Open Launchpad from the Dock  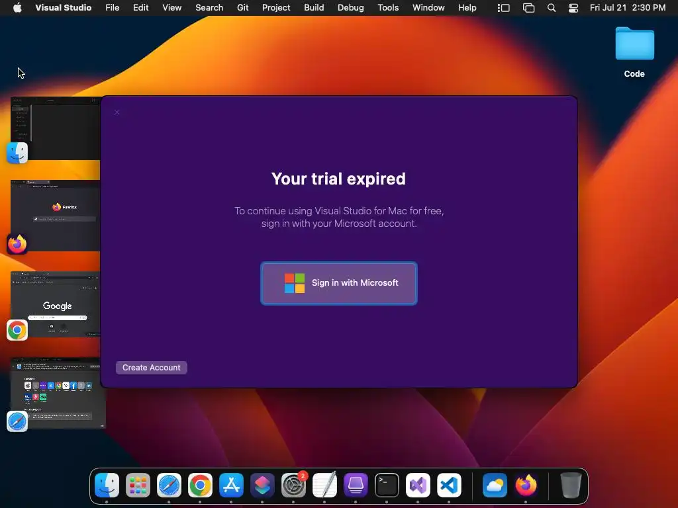(x=138, y=485)
